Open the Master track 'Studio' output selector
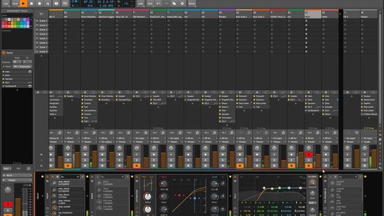 pos(368,142)
